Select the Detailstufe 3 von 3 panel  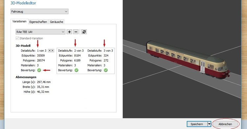100,61
